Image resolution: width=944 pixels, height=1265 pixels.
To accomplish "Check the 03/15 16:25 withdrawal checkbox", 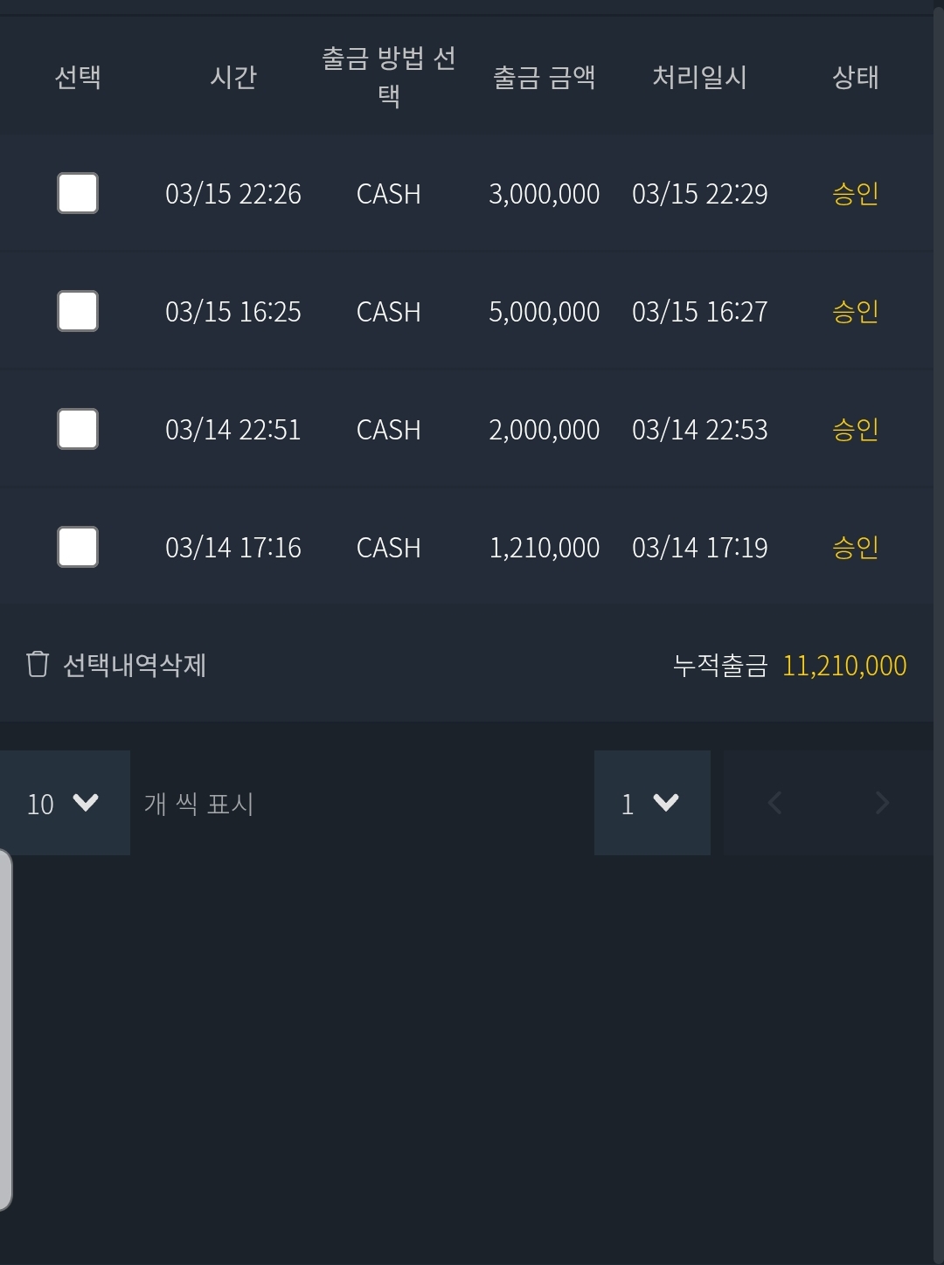I will coord(78,312).
